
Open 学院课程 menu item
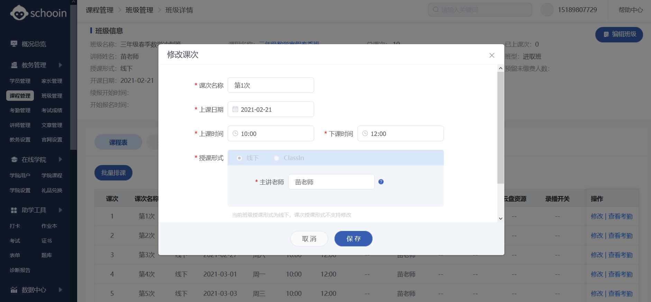[x=52, y=175]
